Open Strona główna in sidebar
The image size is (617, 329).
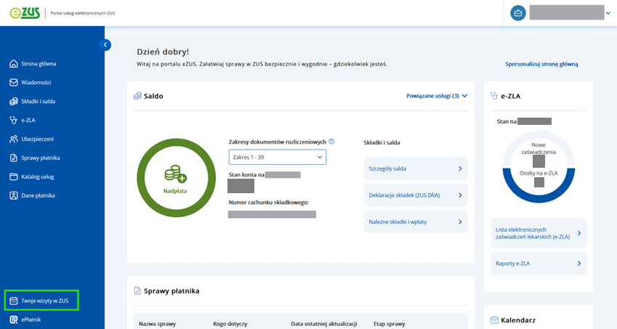[x=39, y=64]
